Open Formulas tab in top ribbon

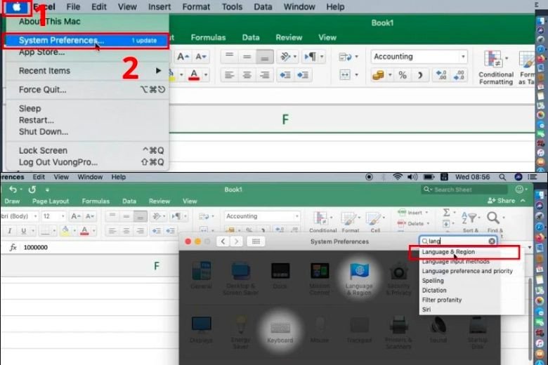[208, 37]
